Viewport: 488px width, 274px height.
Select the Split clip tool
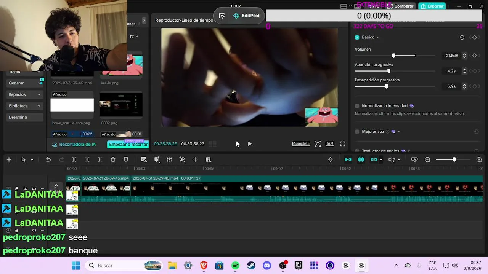[74, 159]
